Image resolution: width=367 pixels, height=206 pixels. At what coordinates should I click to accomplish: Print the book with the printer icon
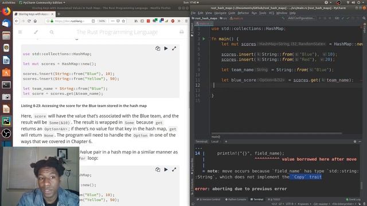[x=181, y=32]
